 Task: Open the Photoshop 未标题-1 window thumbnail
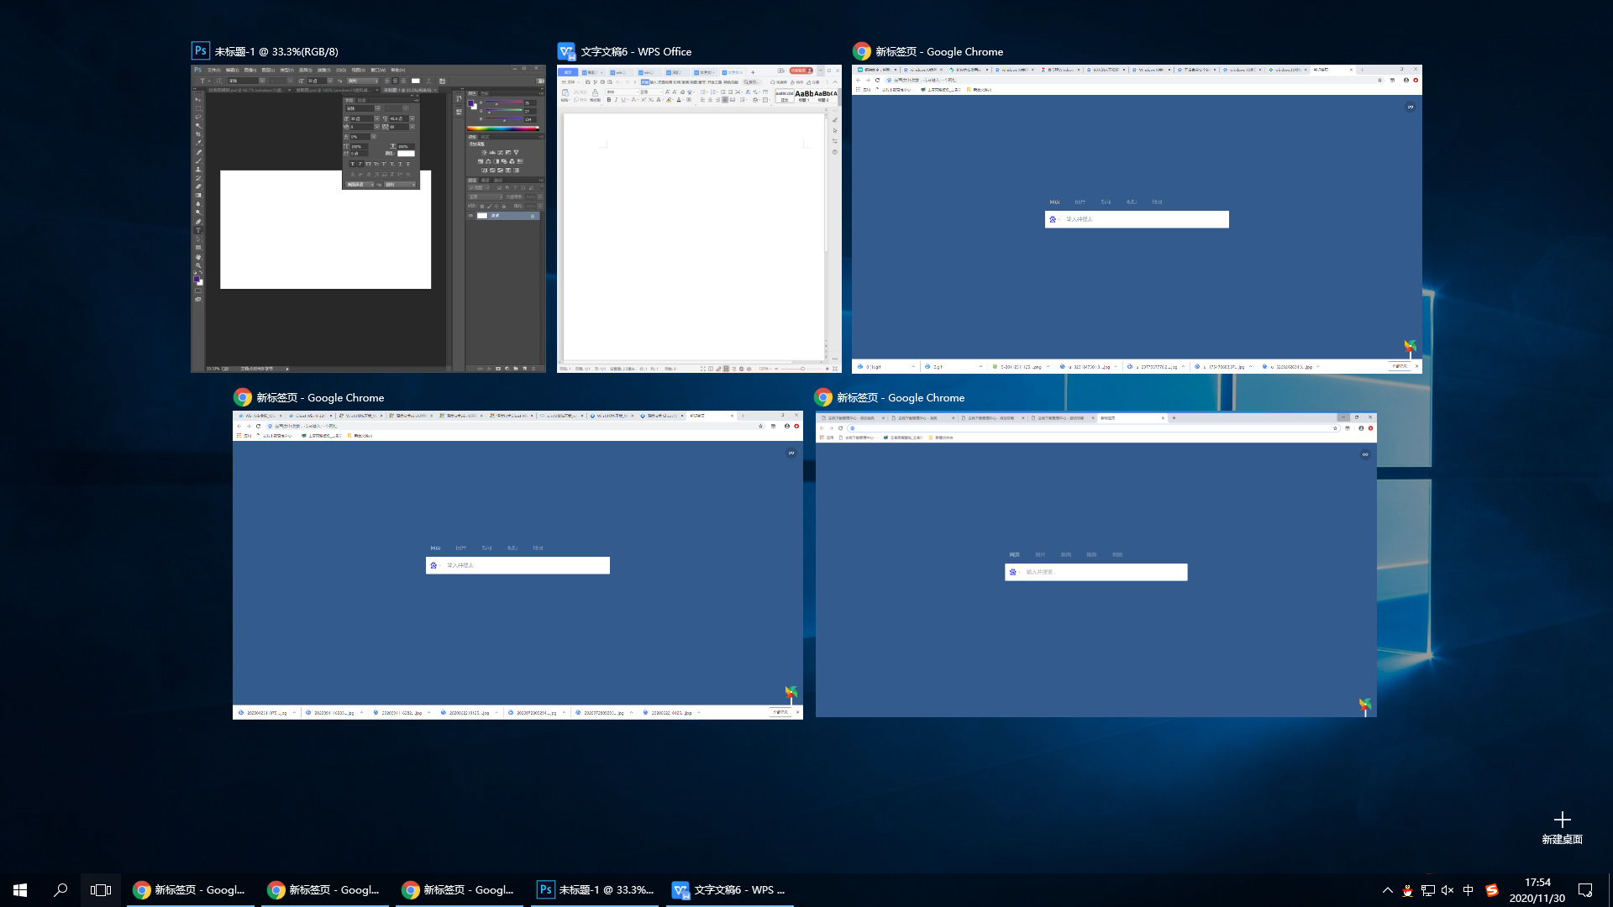(368, 218)
